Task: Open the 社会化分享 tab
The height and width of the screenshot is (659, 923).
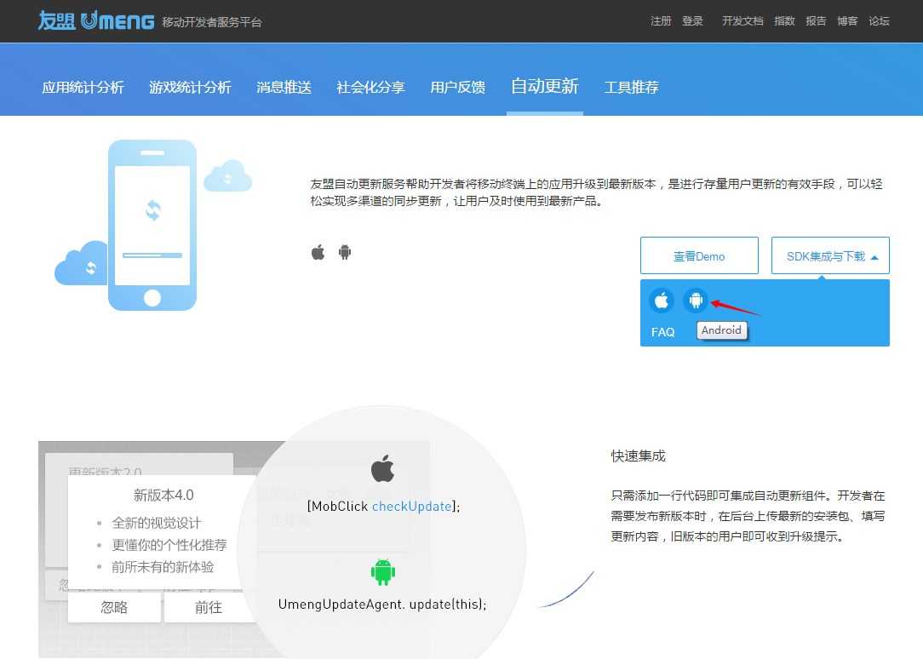Action: pyautogui.click(x=371, y=88)
